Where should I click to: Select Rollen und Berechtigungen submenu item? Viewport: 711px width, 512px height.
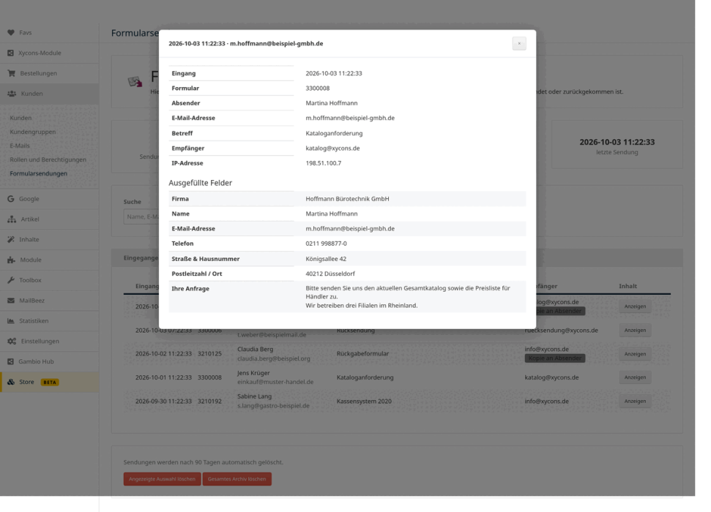(x=48, y=159)
